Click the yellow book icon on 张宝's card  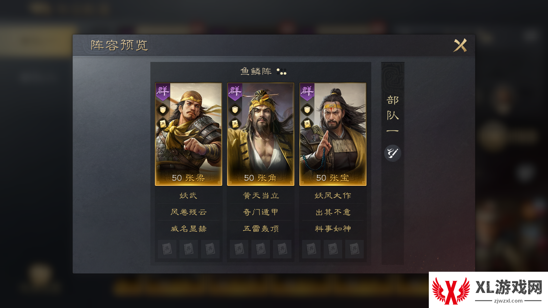[307, 124]
